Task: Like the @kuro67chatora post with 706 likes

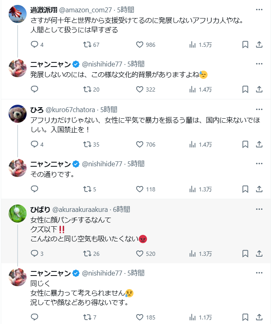Action: (x=140, y=145)
